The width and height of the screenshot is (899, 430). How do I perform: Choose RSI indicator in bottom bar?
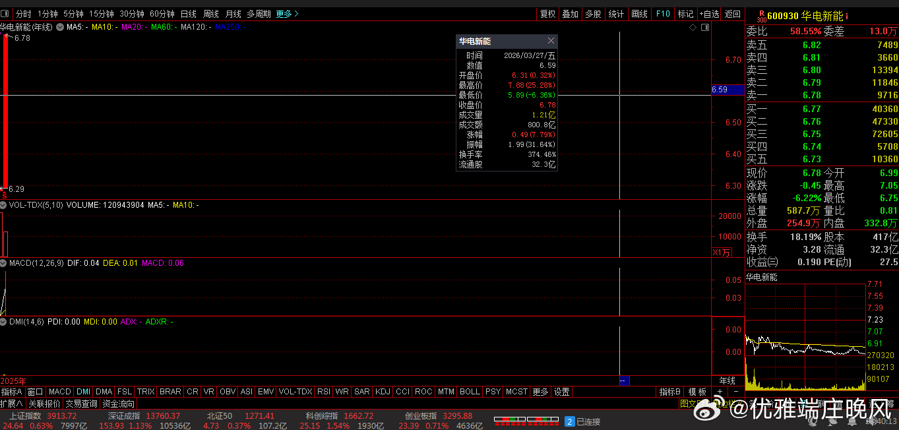click(324, 392)
